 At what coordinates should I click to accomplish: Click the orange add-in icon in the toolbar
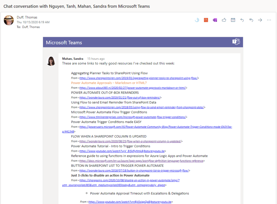click(206, 20)
